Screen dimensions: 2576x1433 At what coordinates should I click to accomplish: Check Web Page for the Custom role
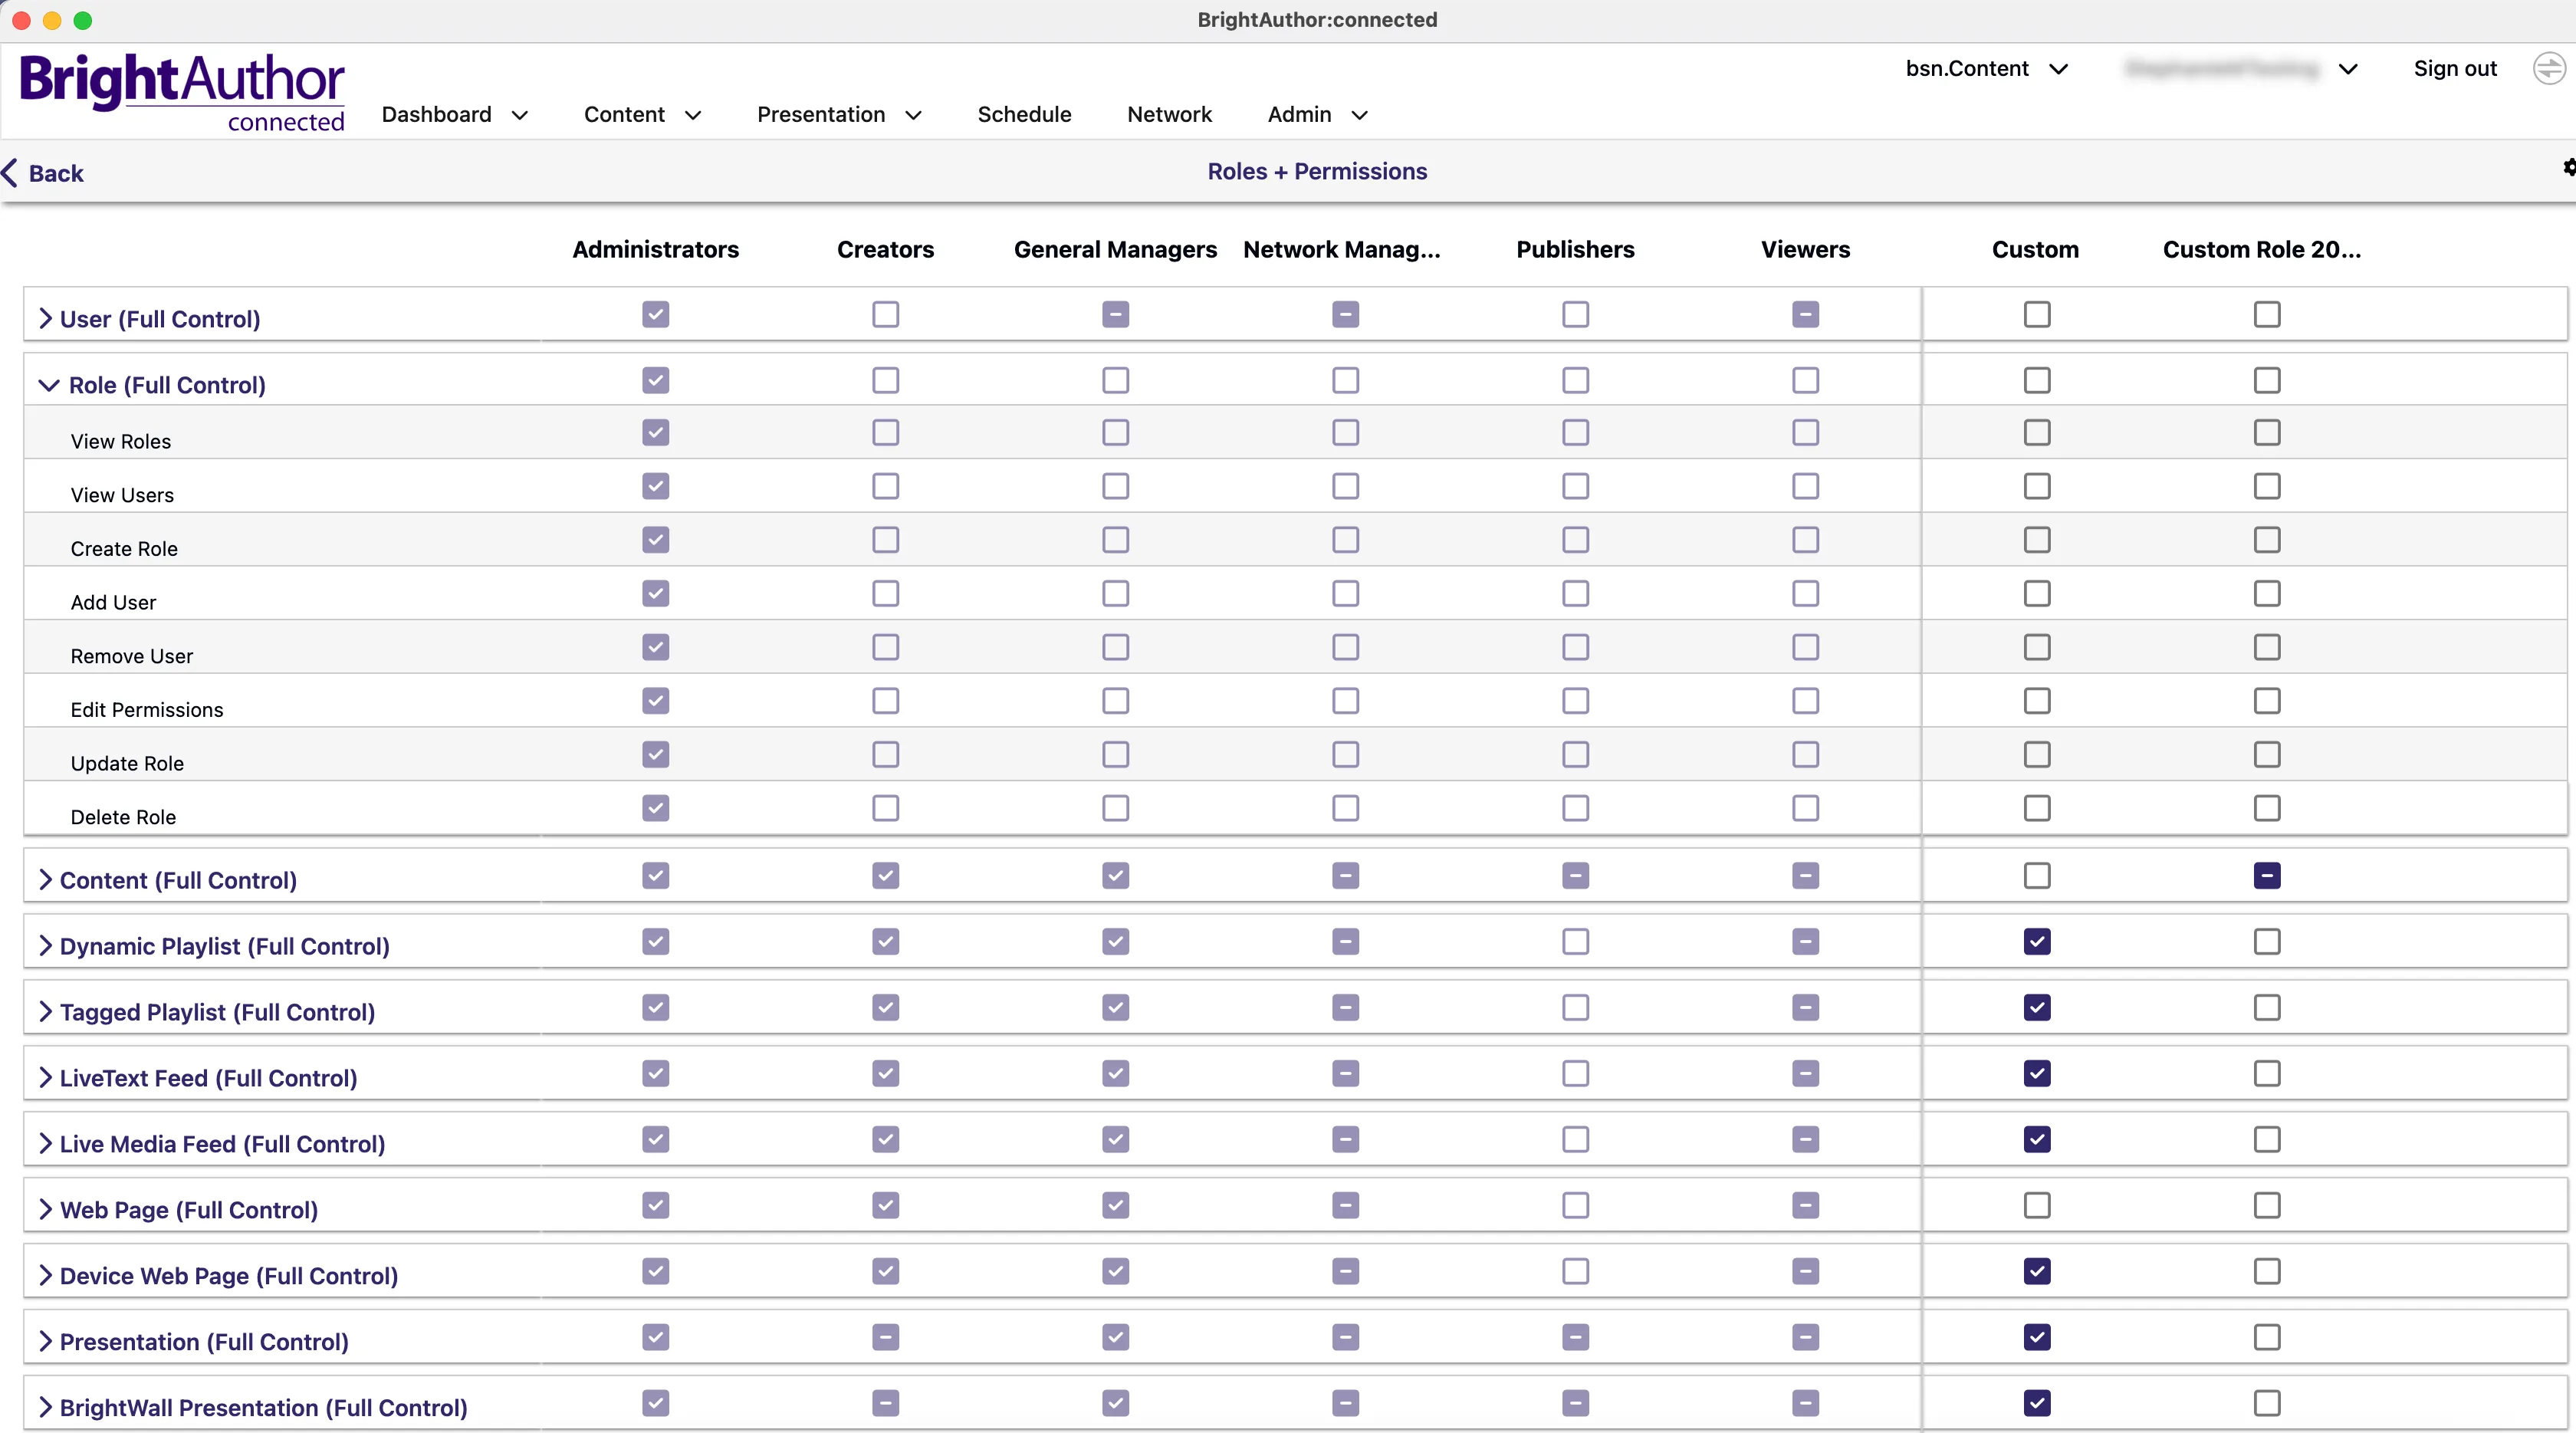pos(2036,1205)
